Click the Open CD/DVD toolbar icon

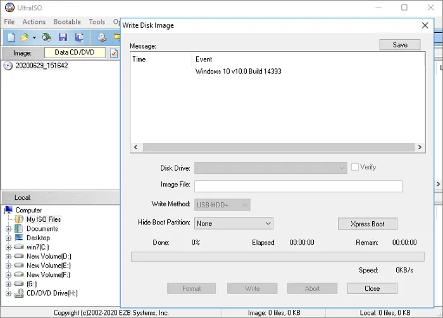[x=46, y=38]
